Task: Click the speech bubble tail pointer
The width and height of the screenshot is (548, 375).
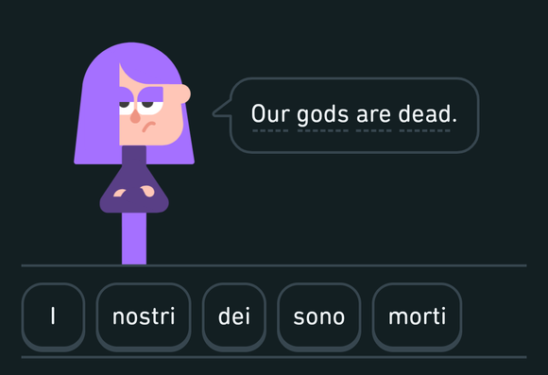Action: tap(222, 109)
